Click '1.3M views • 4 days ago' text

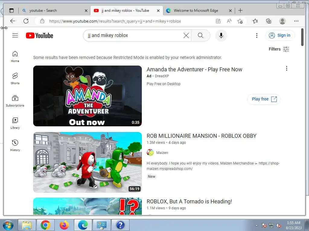click(x=166, y=142)
